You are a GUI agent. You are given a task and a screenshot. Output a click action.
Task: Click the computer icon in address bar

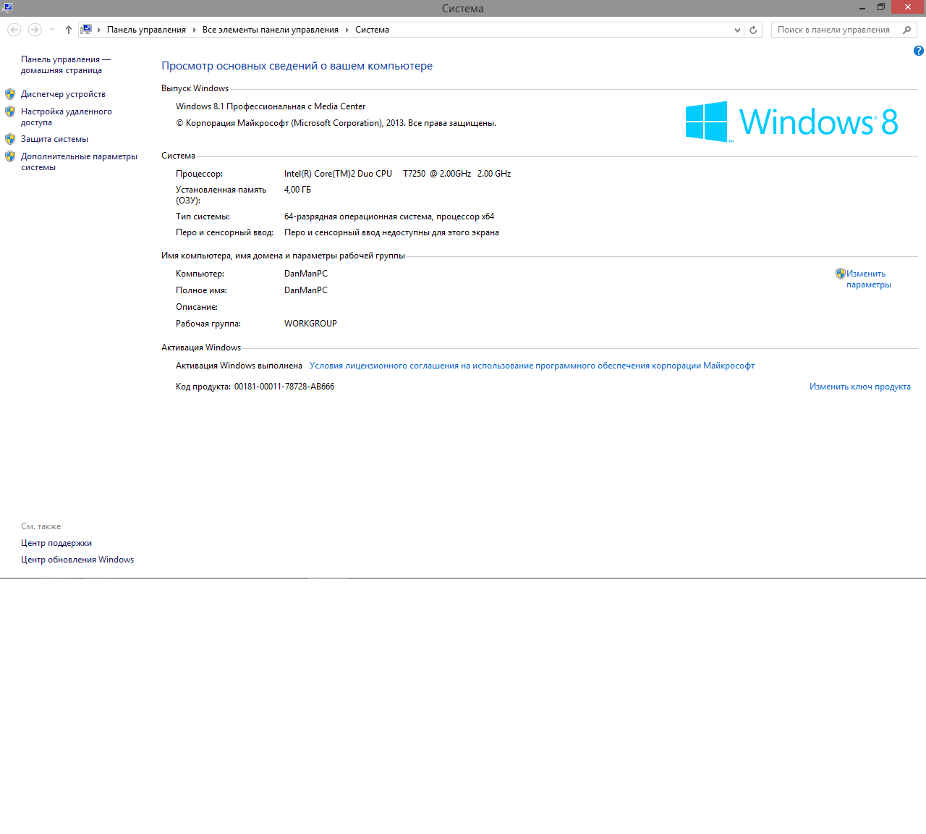click(x=86, y=30)
